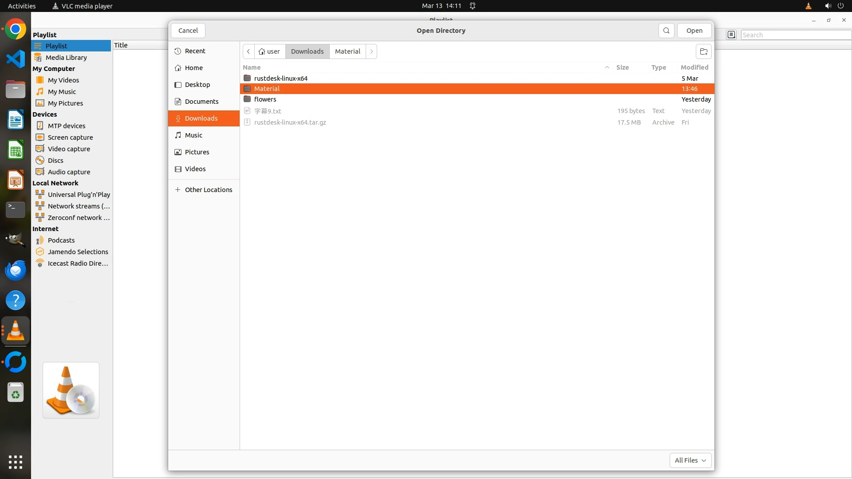
Task: Switch to Recent in places sidebar
Action: [x=195, y=51]
